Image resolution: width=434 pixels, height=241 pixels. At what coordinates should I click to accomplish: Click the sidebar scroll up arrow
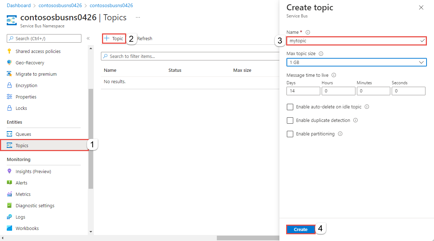pos(91,48)
